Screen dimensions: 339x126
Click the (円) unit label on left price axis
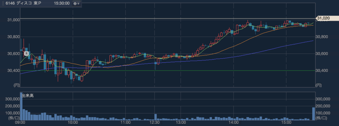[x=17, y=85]
